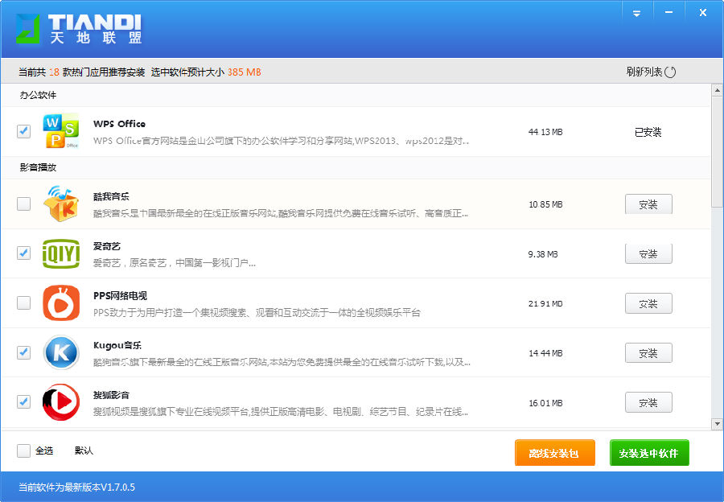Click the PPS description text

point(257,313)
